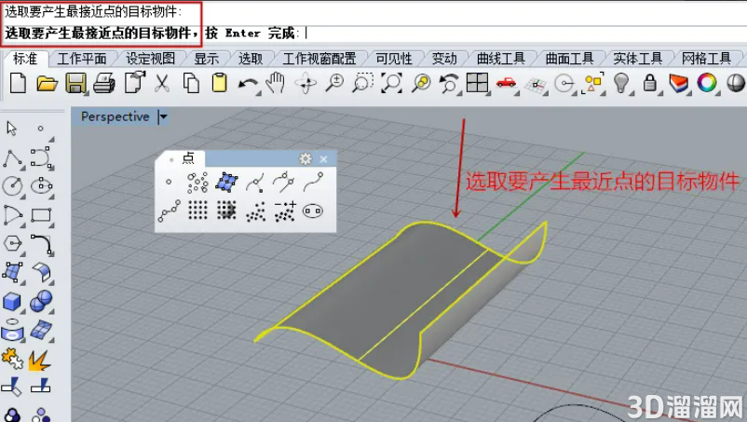The height and width of the screenshot is (422, 747).
Task: Open a file with the folder icon
Action: tap(47, 83)
